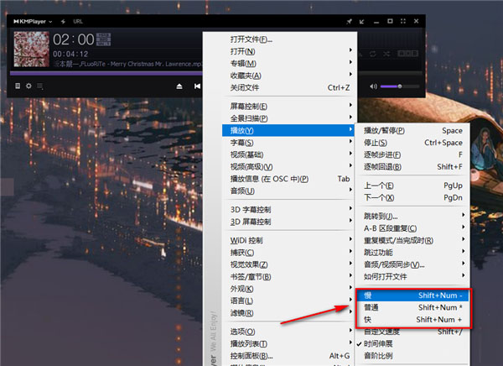Click the 02:00 elapsed time display

coord(74,39)
